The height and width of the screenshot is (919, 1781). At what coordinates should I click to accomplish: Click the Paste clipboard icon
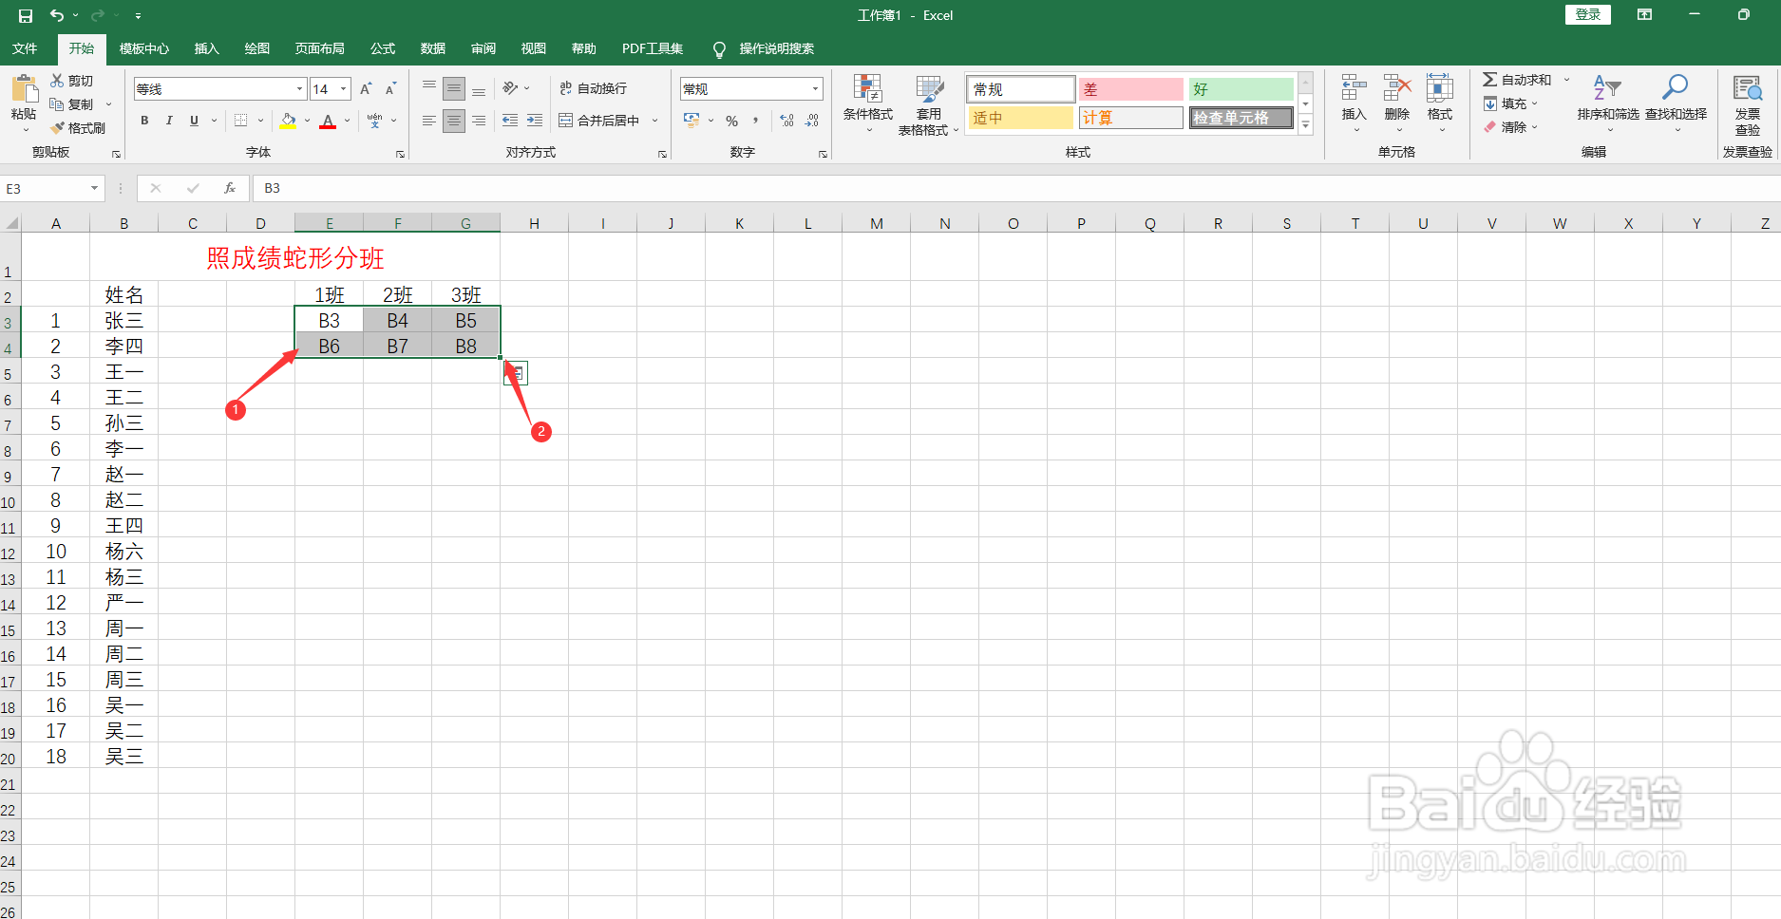tap(25, 89)
